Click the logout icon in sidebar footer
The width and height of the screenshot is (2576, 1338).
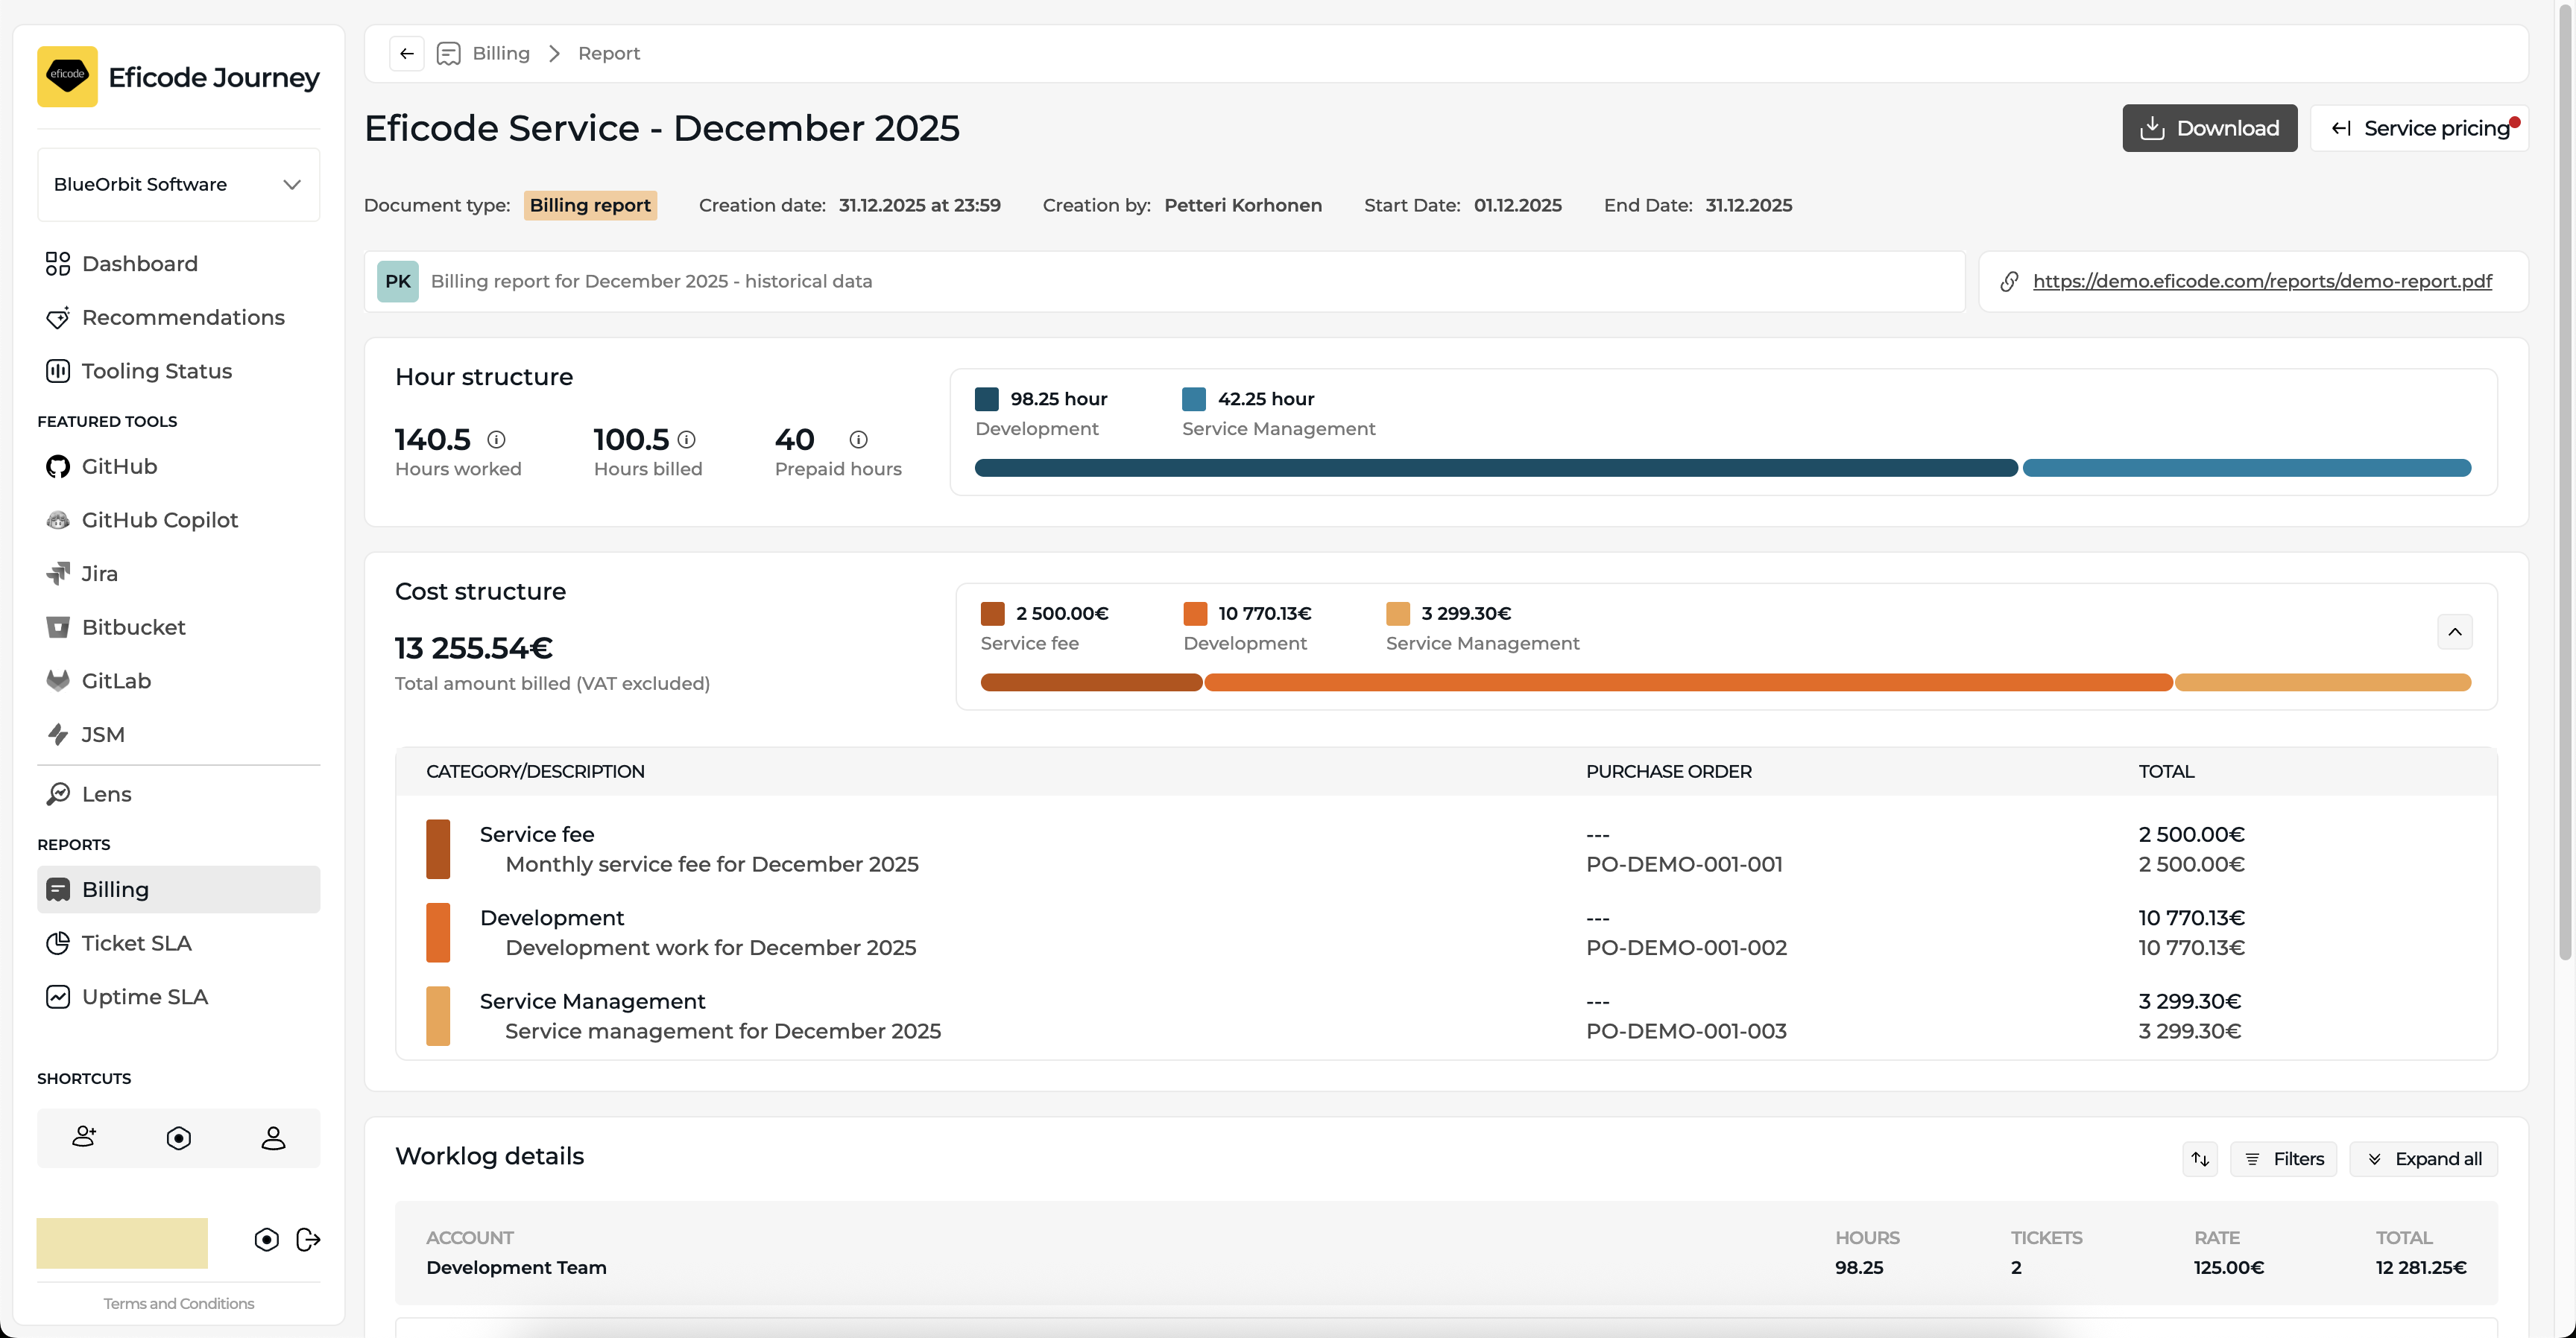click(308, 1240)
